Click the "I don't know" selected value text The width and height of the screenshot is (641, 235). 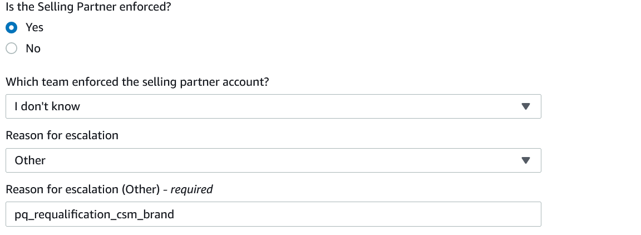[47, 106]
